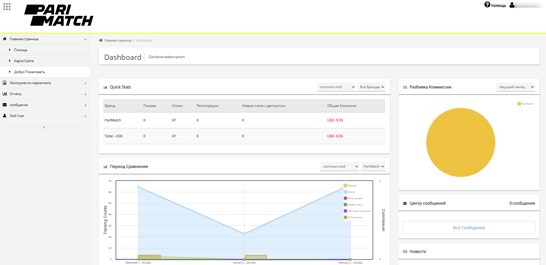
Task: Click the 0 сообщения counter
Action: click(522, 203)
